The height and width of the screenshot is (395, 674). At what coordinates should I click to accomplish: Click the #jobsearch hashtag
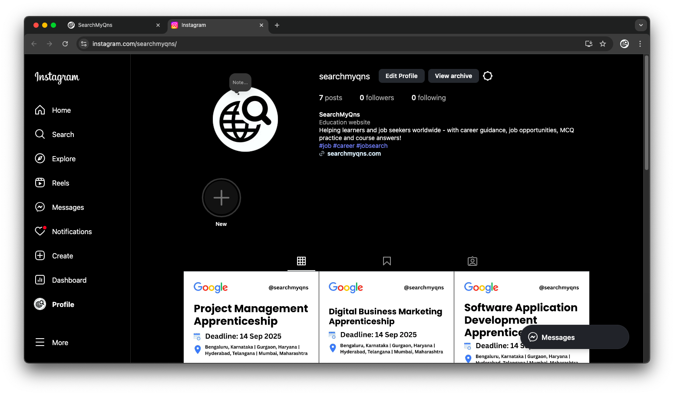point(372,146)
